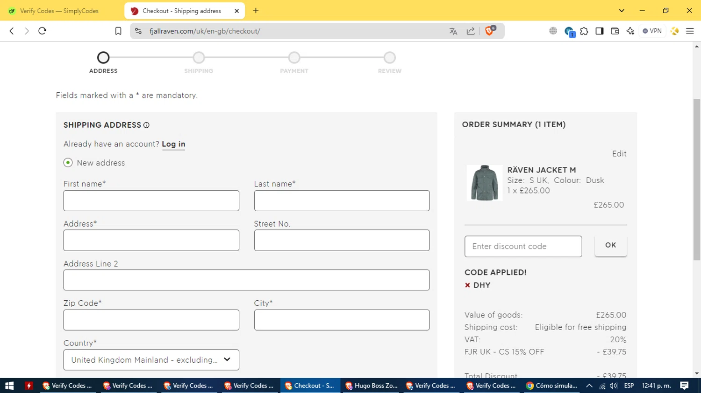Click the First name input field
The image size is (701, 393).
coord(151,200)
